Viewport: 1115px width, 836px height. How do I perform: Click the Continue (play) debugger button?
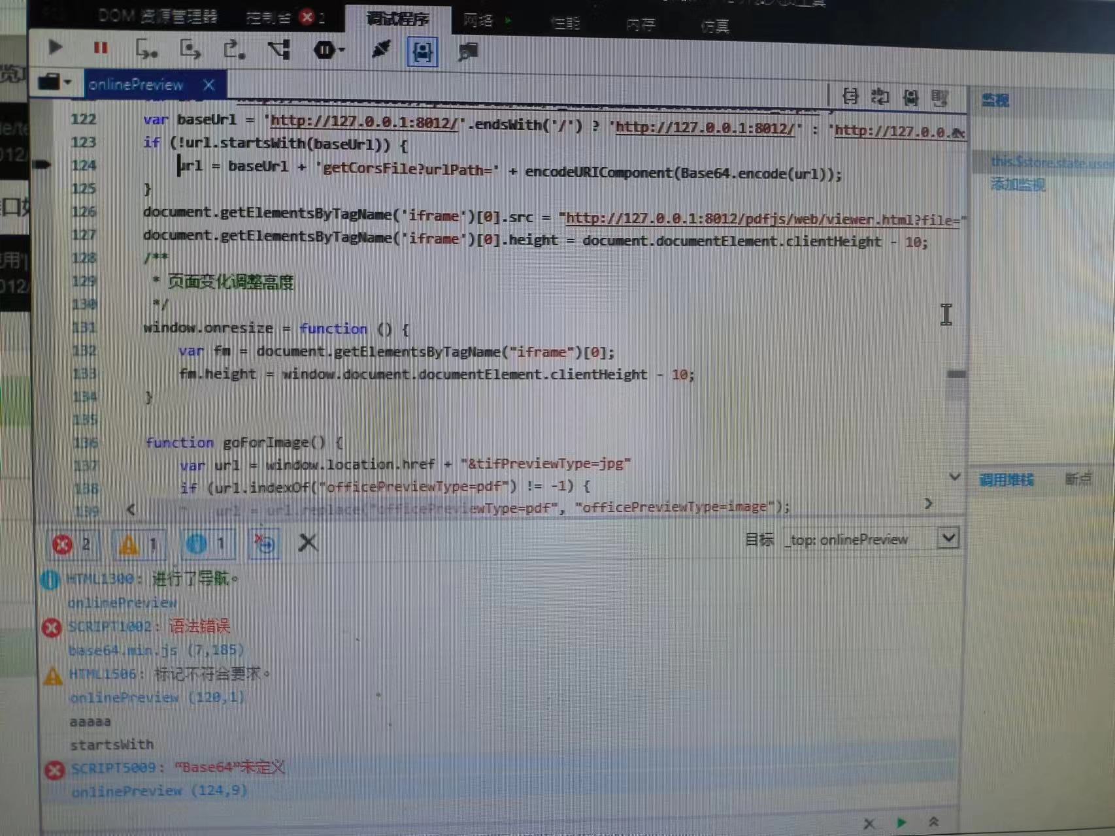point(56,47)
